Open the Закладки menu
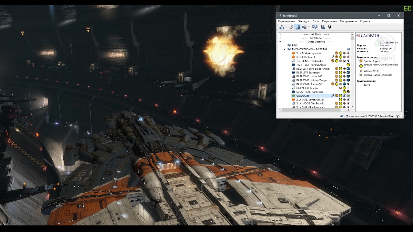 [304, 21]
